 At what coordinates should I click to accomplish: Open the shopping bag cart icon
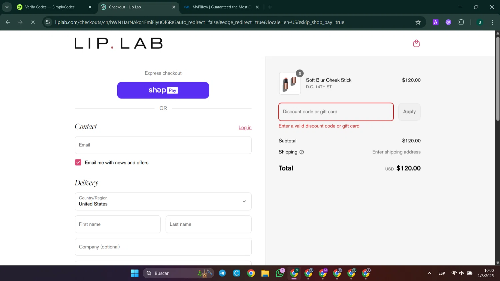click(416, 43)
